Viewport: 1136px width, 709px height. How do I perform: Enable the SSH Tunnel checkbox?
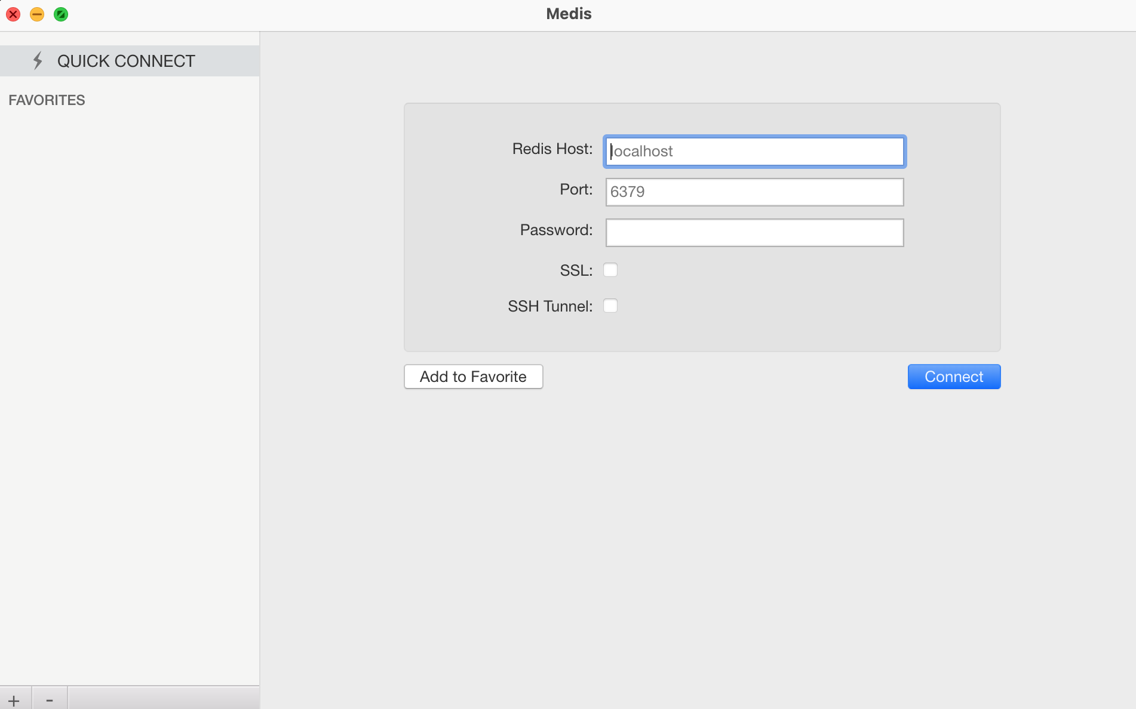[610, 306]
